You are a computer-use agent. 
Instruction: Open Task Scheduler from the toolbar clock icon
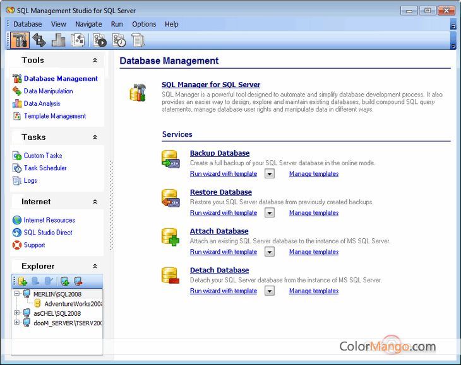pos(119,40)
